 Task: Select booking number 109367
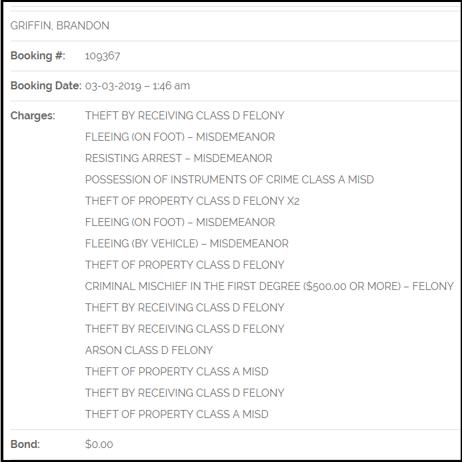(103, 56)
